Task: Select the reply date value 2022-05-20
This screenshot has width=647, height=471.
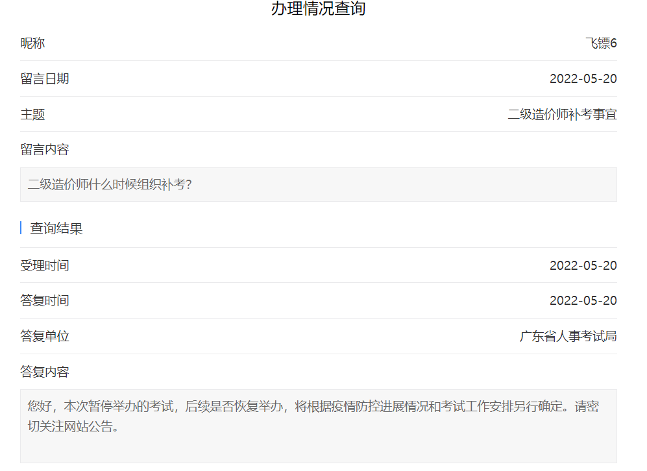Action: (583, 300)
